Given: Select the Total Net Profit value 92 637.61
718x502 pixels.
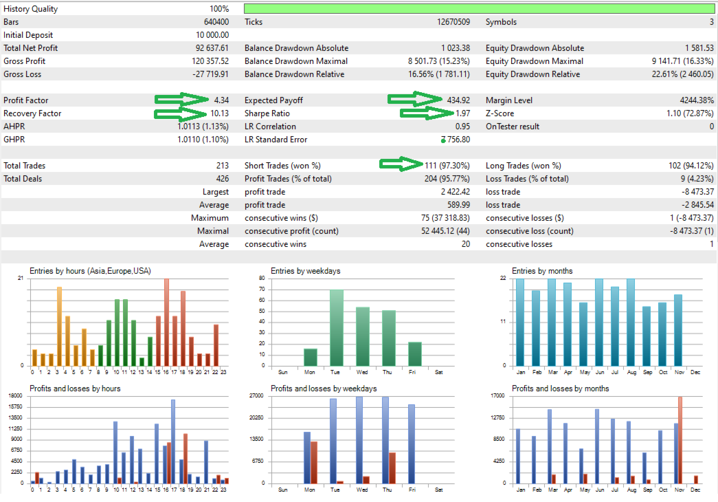Looking at the screenshot, I should tap(212, 48).
